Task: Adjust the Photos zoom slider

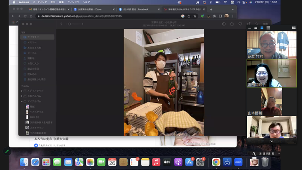Action: (75, 24)
